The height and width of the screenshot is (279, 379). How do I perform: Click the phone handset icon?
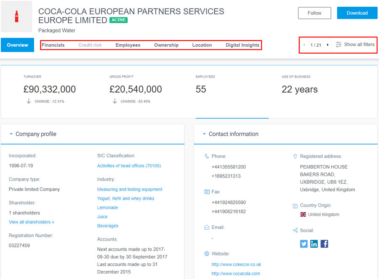point(207,156)
